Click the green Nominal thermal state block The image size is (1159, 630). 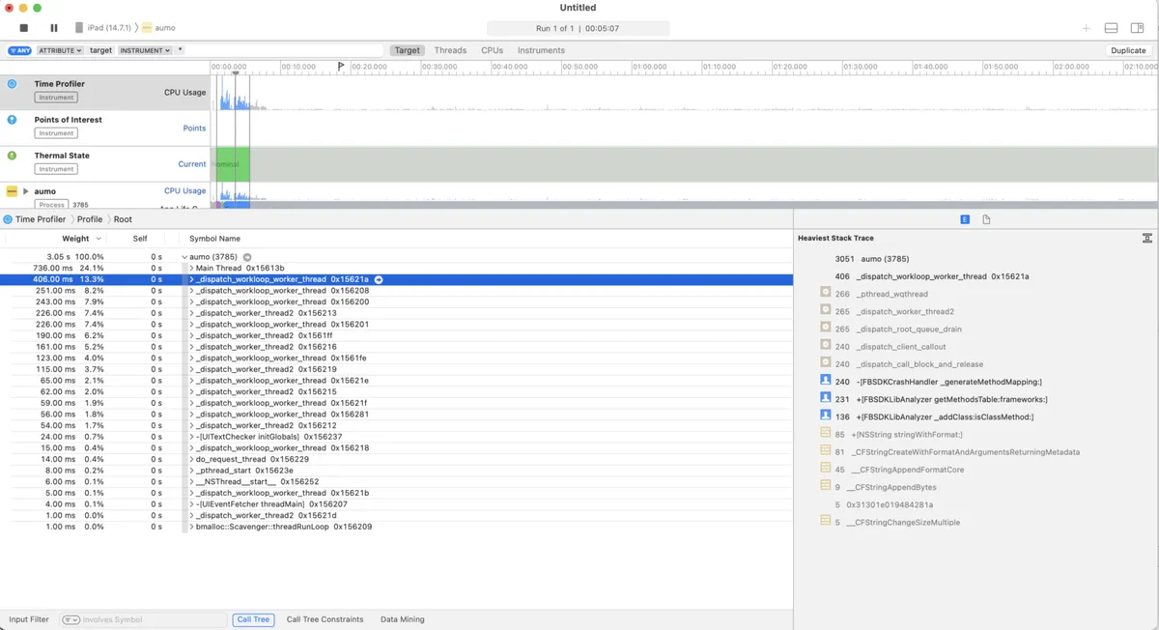click(x=233, y=164)
